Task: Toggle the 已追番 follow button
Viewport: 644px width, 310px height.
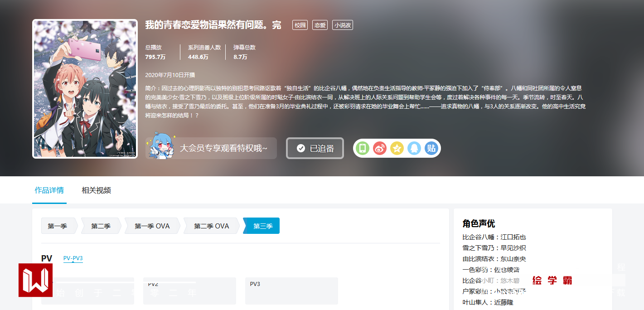Action: [315, 148]
